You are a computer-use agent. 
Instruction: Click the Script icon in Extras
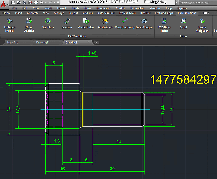pos(183,21)
